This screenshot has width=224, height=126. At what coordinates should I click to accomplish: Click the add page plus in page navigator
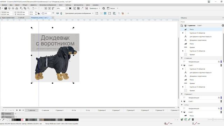pyautogui.click(x=23, y=110)
